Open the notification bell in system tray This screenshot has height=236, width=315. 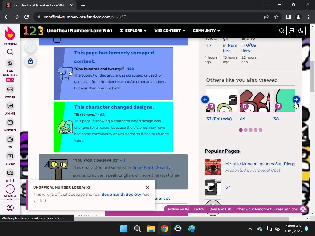pos(307,229)
